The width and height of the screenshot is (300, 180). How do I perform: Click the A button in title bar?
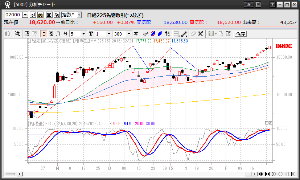(249, 5)
